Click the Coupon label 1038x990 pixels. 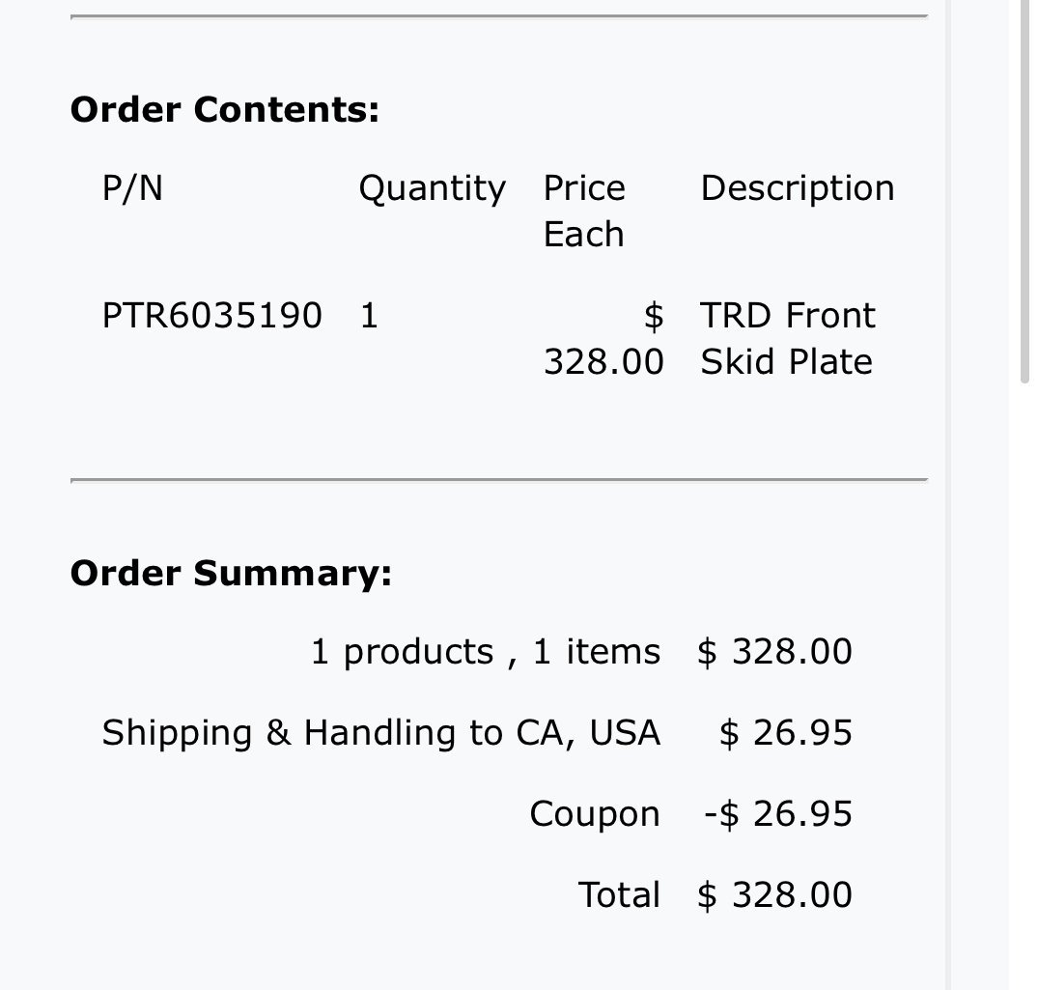click(595, 814)
